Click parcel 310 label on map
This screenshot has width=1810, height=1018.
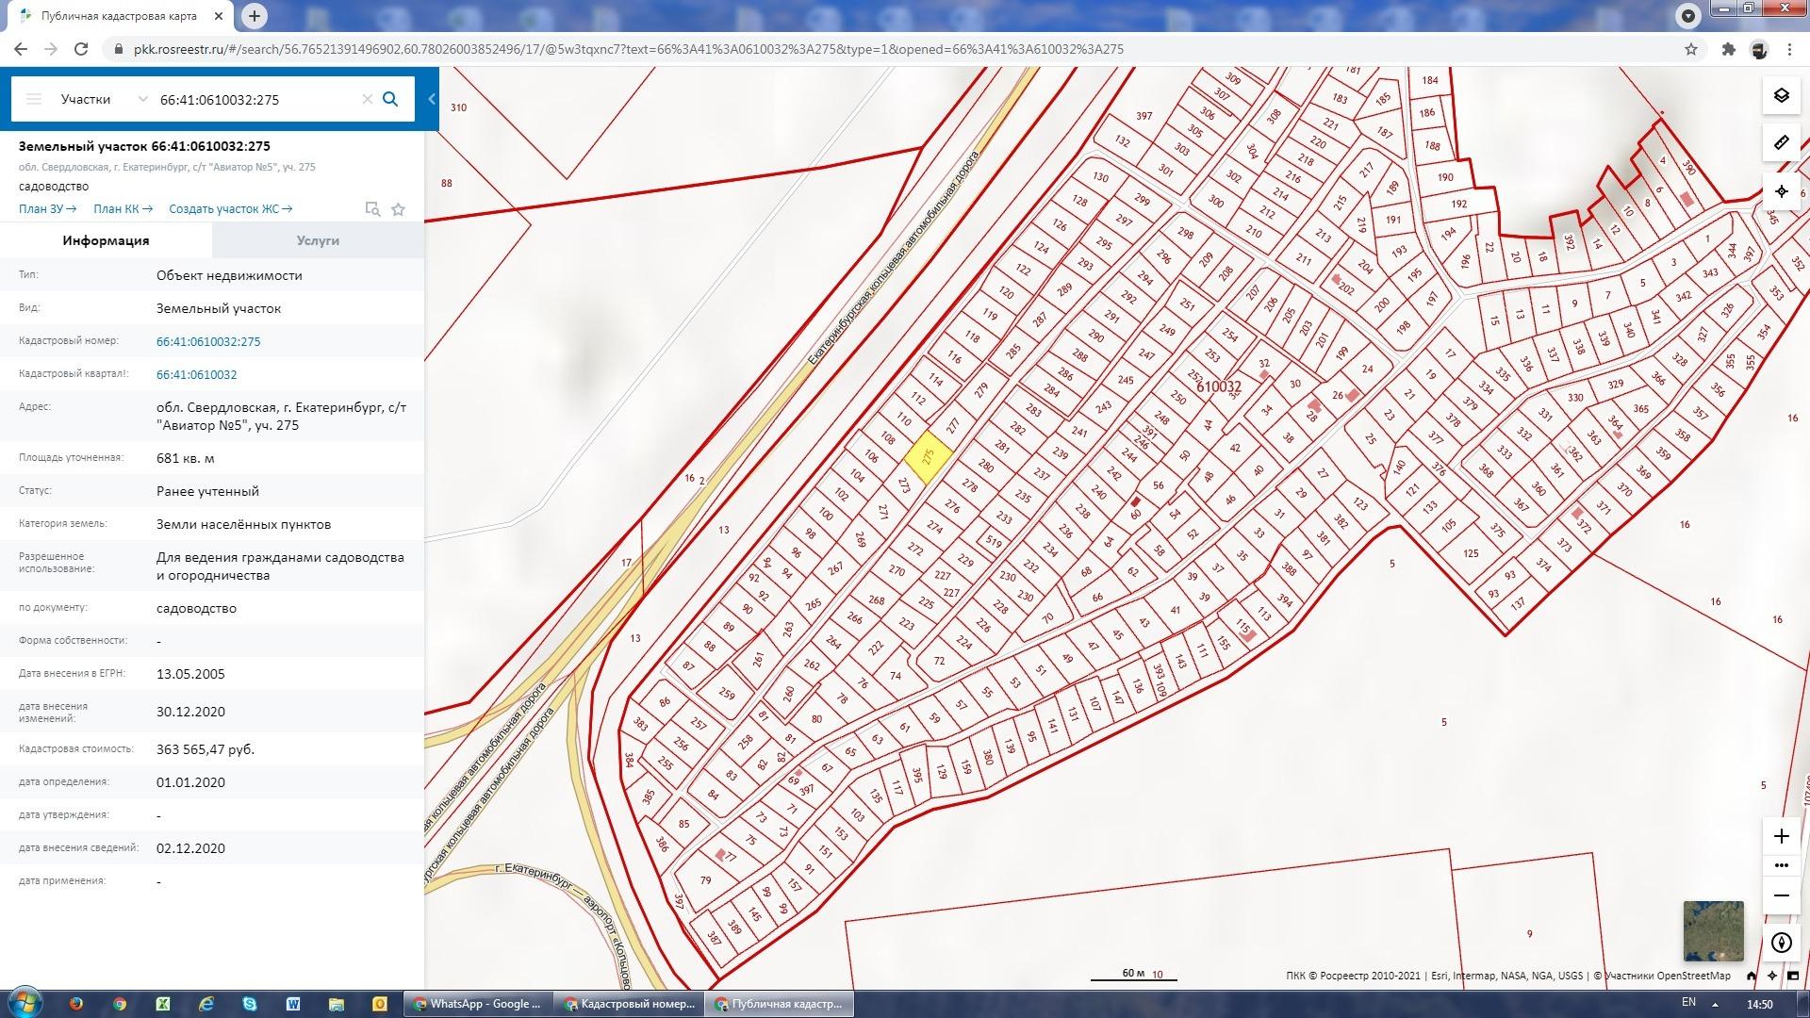(x=459, y=107)
